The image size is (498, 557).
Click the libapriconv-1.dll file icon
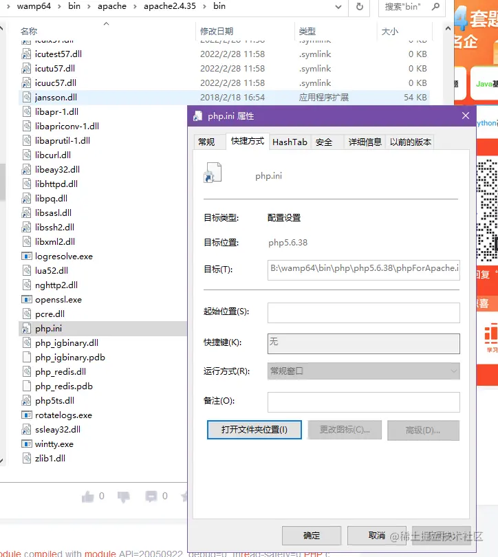tap(26, 126)
